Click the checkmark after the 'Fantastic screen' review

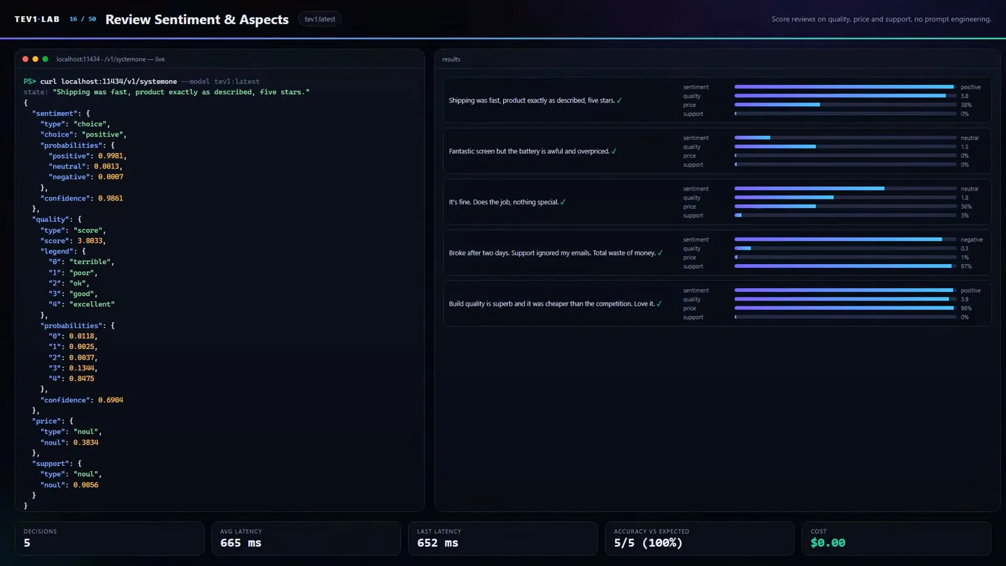pyautogui.click(x=614, y=152)
